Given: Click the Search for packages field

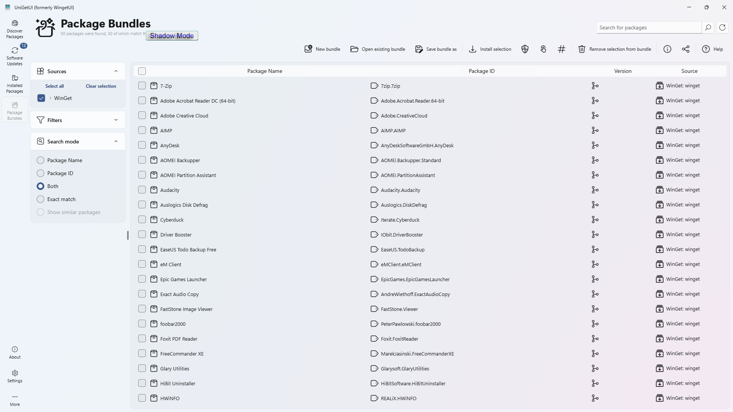Looking at the screenshot, I should click(649, 27).
